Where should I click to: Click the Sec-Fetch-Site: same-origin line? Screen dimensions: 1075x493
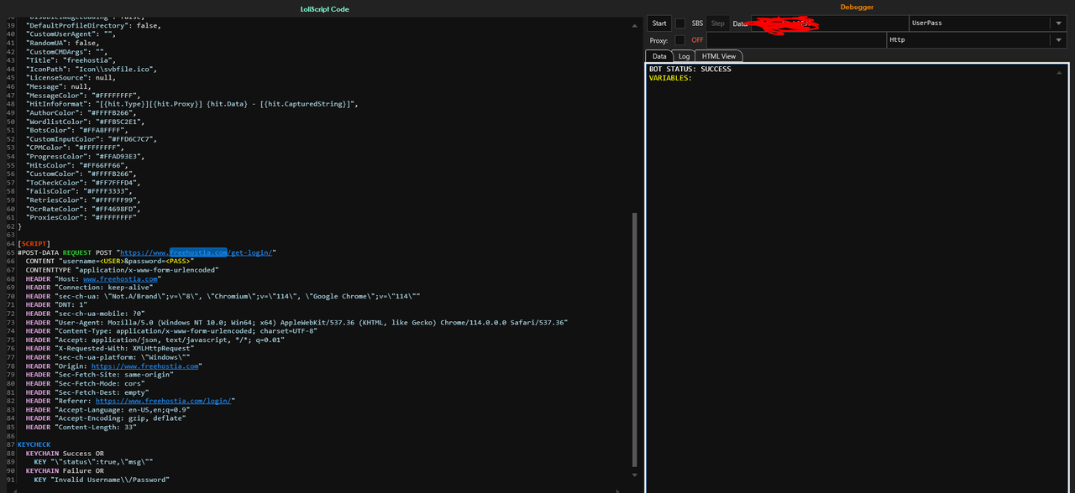click(x=99, y=375)
